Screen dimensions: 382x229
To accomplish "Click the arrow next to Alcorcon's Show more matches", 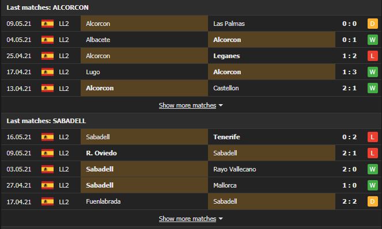I will click(x=221, y=105).
